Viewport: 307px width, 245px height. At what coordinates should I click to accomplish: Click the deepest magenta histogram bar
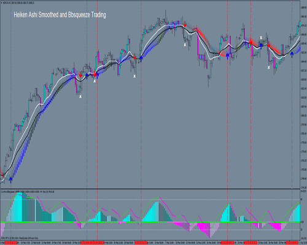[210, 230]
